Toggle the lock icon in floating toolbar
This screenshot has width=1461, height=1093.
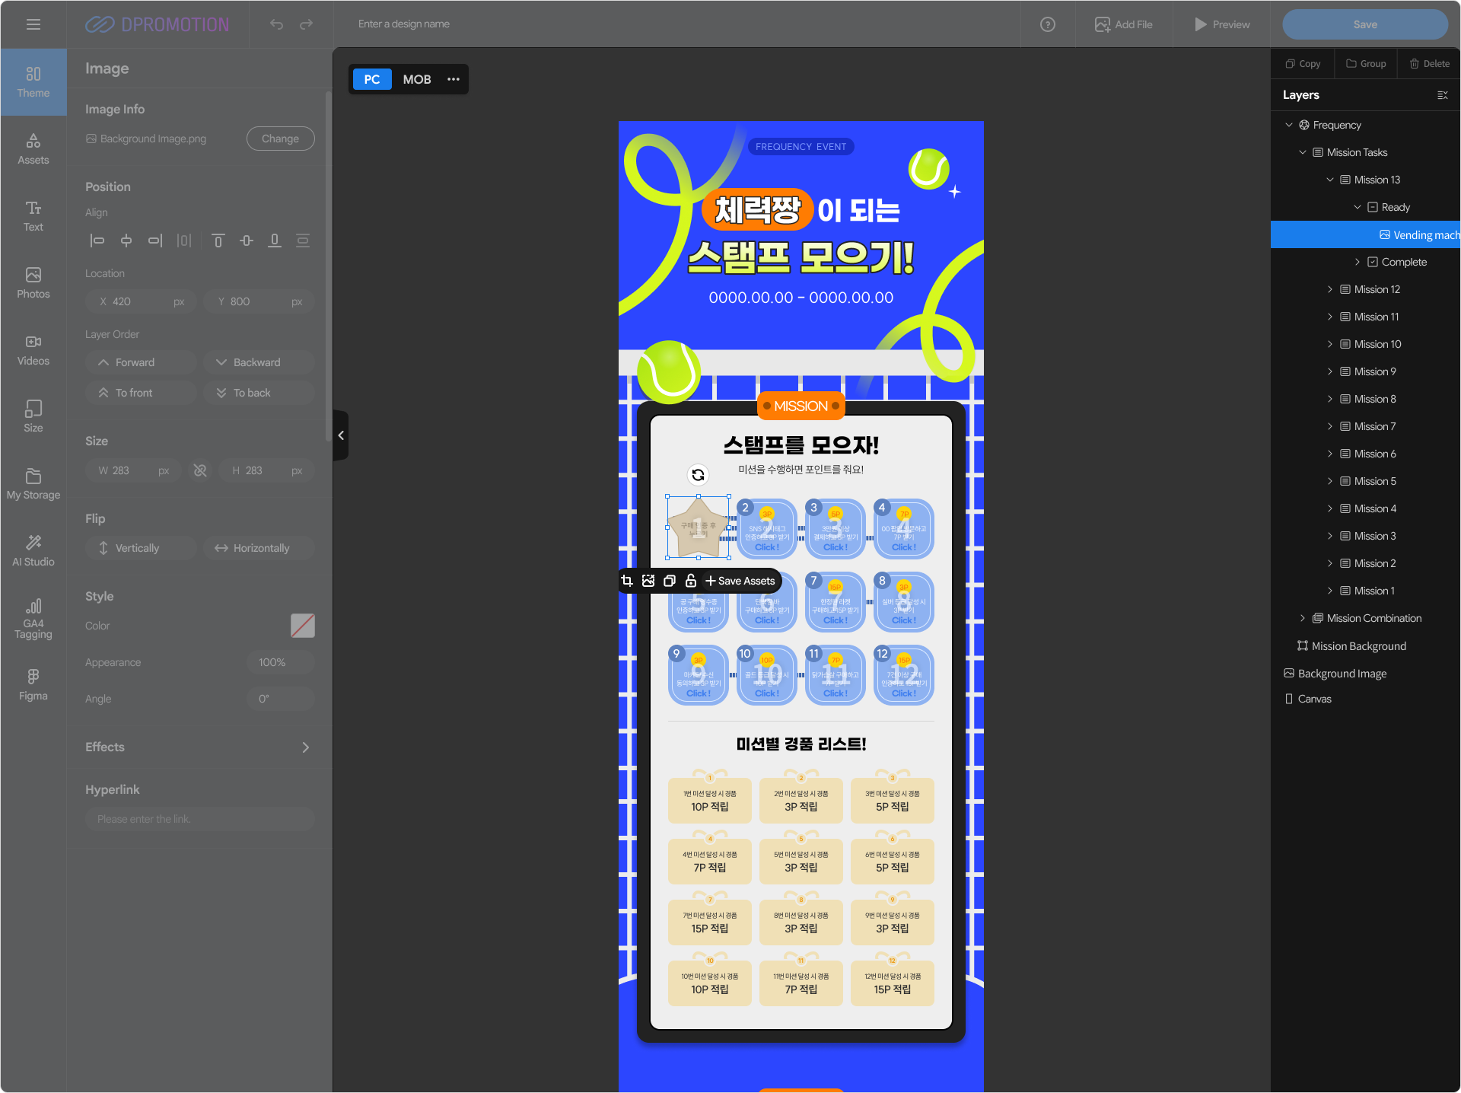tap(691, 581)
